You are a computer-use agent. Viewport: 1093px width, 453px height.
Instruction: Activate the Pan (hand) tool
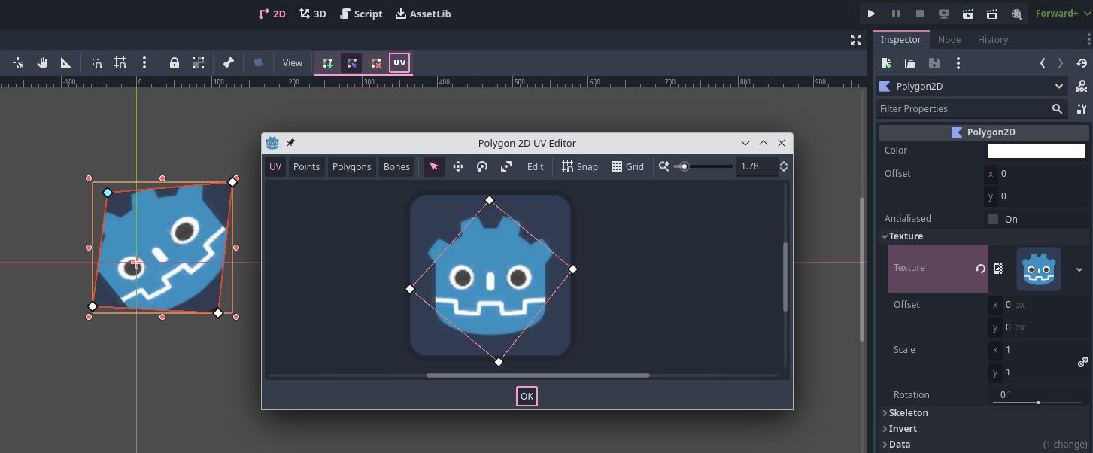coord(42,63)
